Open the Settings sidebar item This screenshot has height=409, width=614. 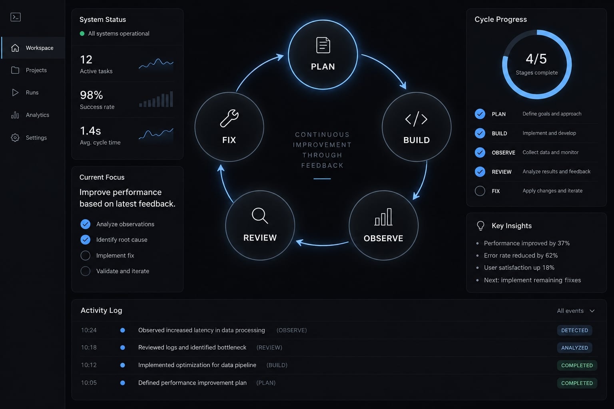tap(33, 138)
